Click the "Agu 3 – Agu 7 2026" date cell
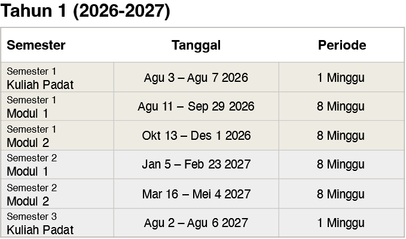This screenshot has width=406, height=239. point(196,78)
